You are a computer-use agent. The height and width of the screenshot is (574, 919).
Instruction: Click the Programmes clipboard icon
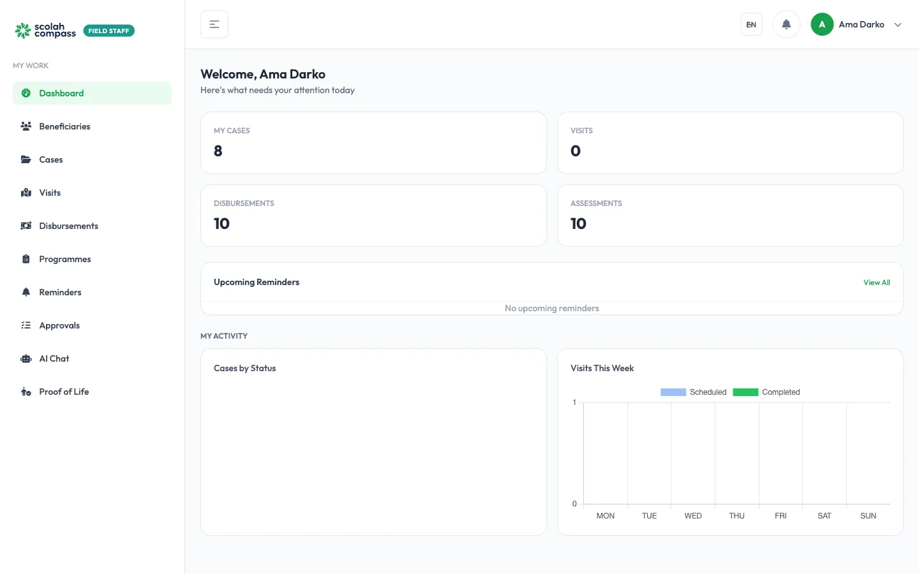point(26,259)
